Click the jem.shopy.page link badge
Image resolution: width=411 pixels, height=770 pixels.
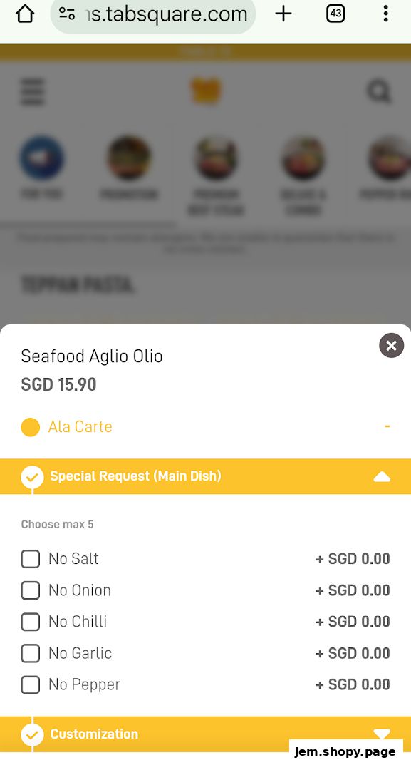coord(345,751)
